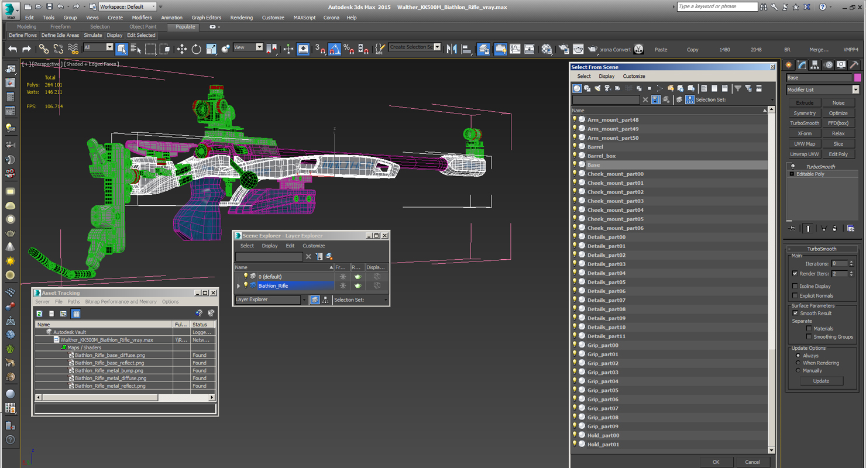Enable Explicit Normals checkbox
Viewport: 866px width, 468px height.
795,295
